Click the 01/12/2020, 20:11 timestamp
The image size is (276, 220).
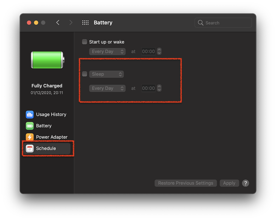point(47,93)
